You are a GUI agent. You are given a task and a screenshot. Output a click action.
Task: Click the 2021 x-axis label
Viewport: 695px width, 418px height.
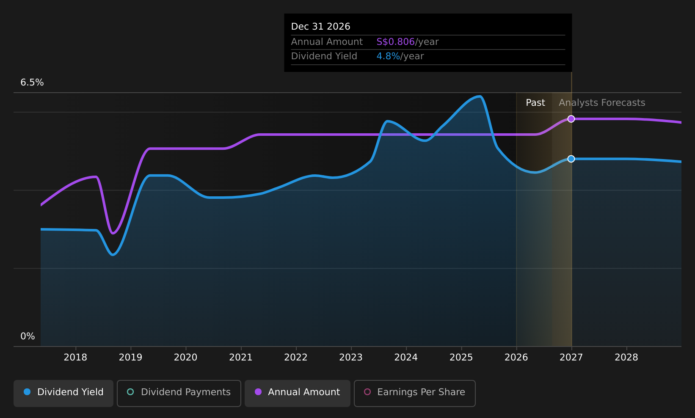[x=241, y=357]
